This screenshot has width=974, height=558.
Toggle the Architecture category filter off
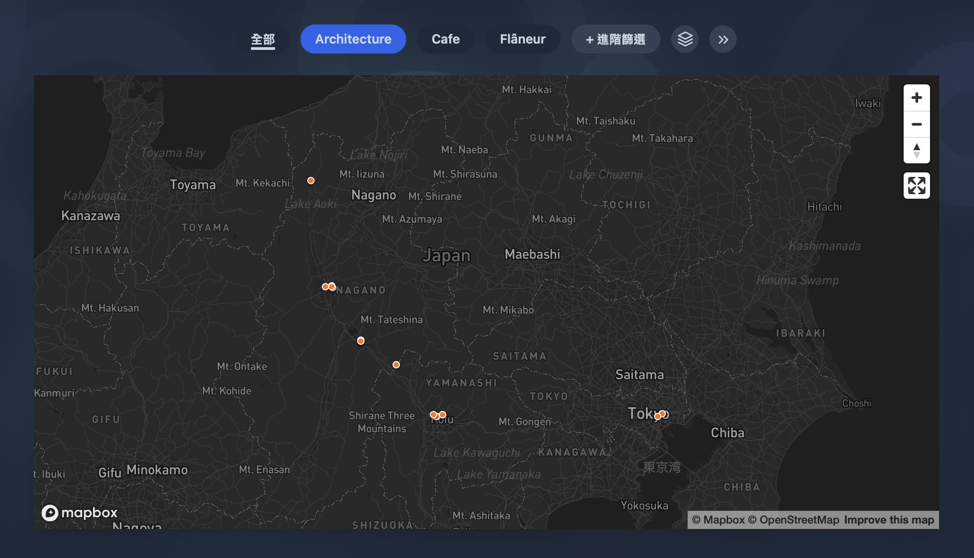coord(353,39)
